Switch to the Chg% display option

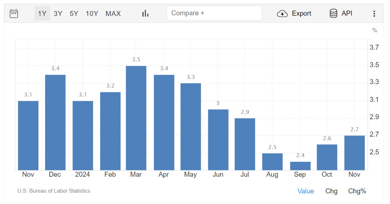(357, 191)
